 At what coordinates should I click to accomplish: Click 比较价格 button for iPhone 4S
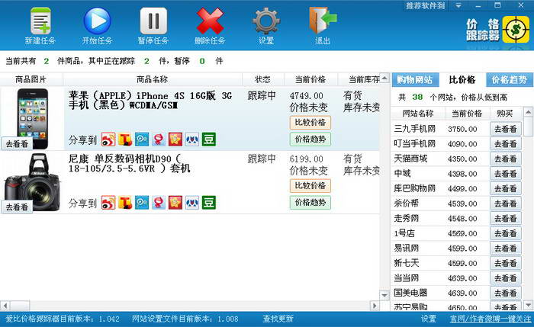pos(310,123)
